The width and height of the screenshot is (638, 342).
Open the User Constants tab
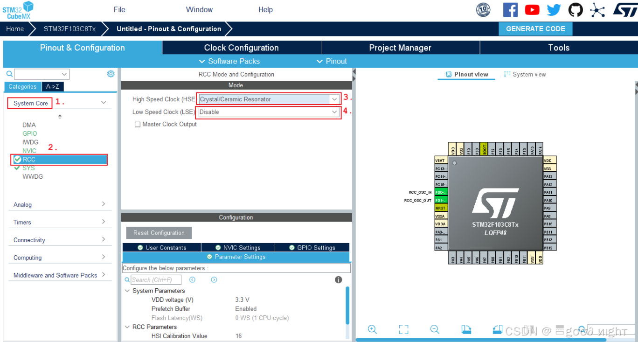coord(162,248)
